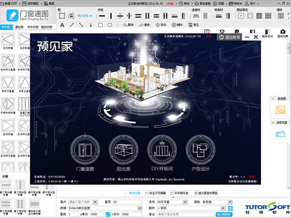The image size is (291, 218).
Task: Switch to the 推拉扇 tab
Action: pos(19,27)
